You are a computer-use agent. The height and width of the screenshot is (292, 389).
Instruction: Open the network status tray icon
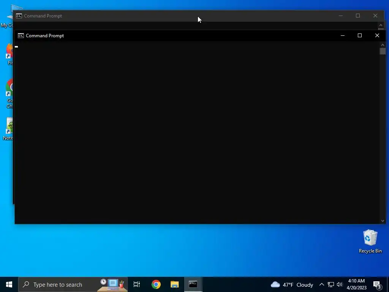point(331,284)
